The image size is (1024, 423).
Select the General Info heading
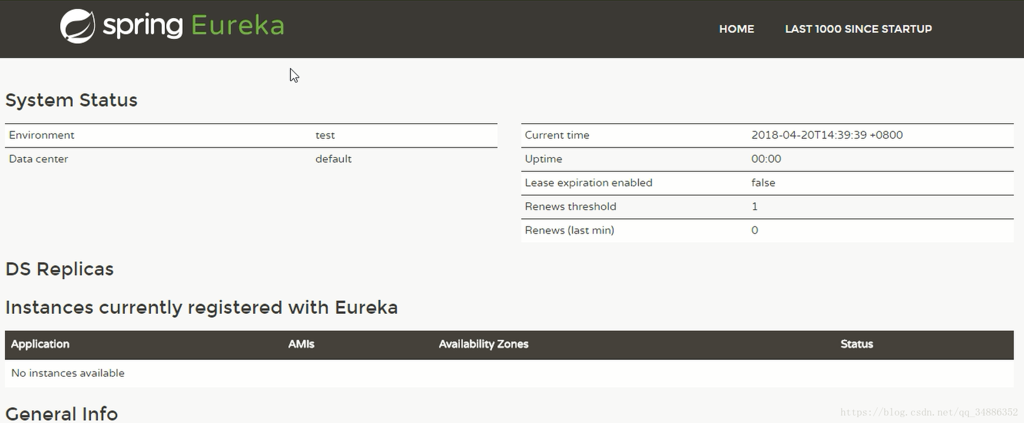(x=61, y=413)
